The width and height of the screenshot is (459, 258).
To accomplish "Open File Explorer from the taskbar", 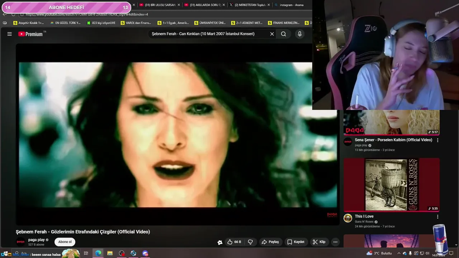I will pyautogui.click(x=110, y=253).
